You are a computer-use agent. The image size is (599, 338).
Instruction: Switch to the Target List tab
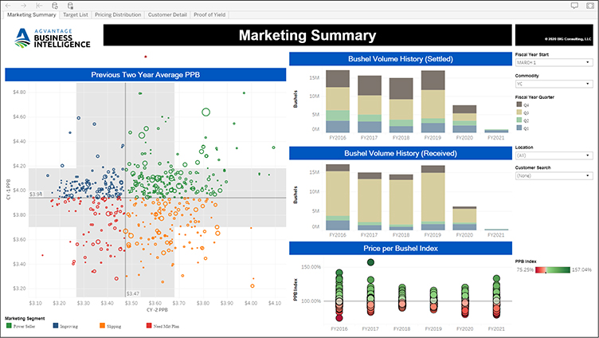point(76,14)
